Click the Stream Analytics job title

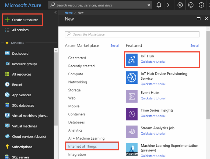[x=157, y=128]
